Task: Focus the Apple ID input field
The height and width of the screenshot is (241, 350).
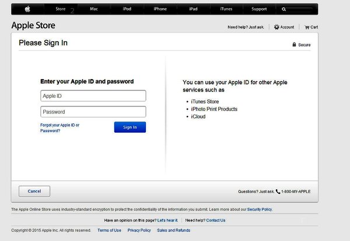Action: [93, 96]
